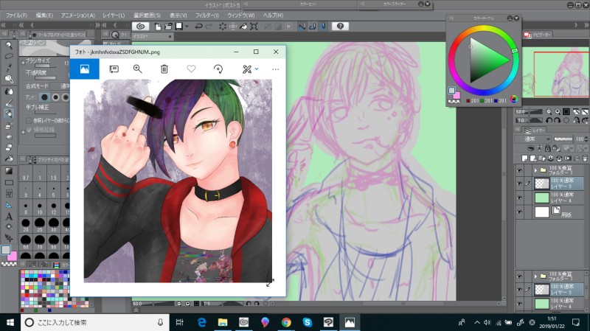
Task: Hide フォルダー 1 in lower layer list
Action: pos(520,276)
